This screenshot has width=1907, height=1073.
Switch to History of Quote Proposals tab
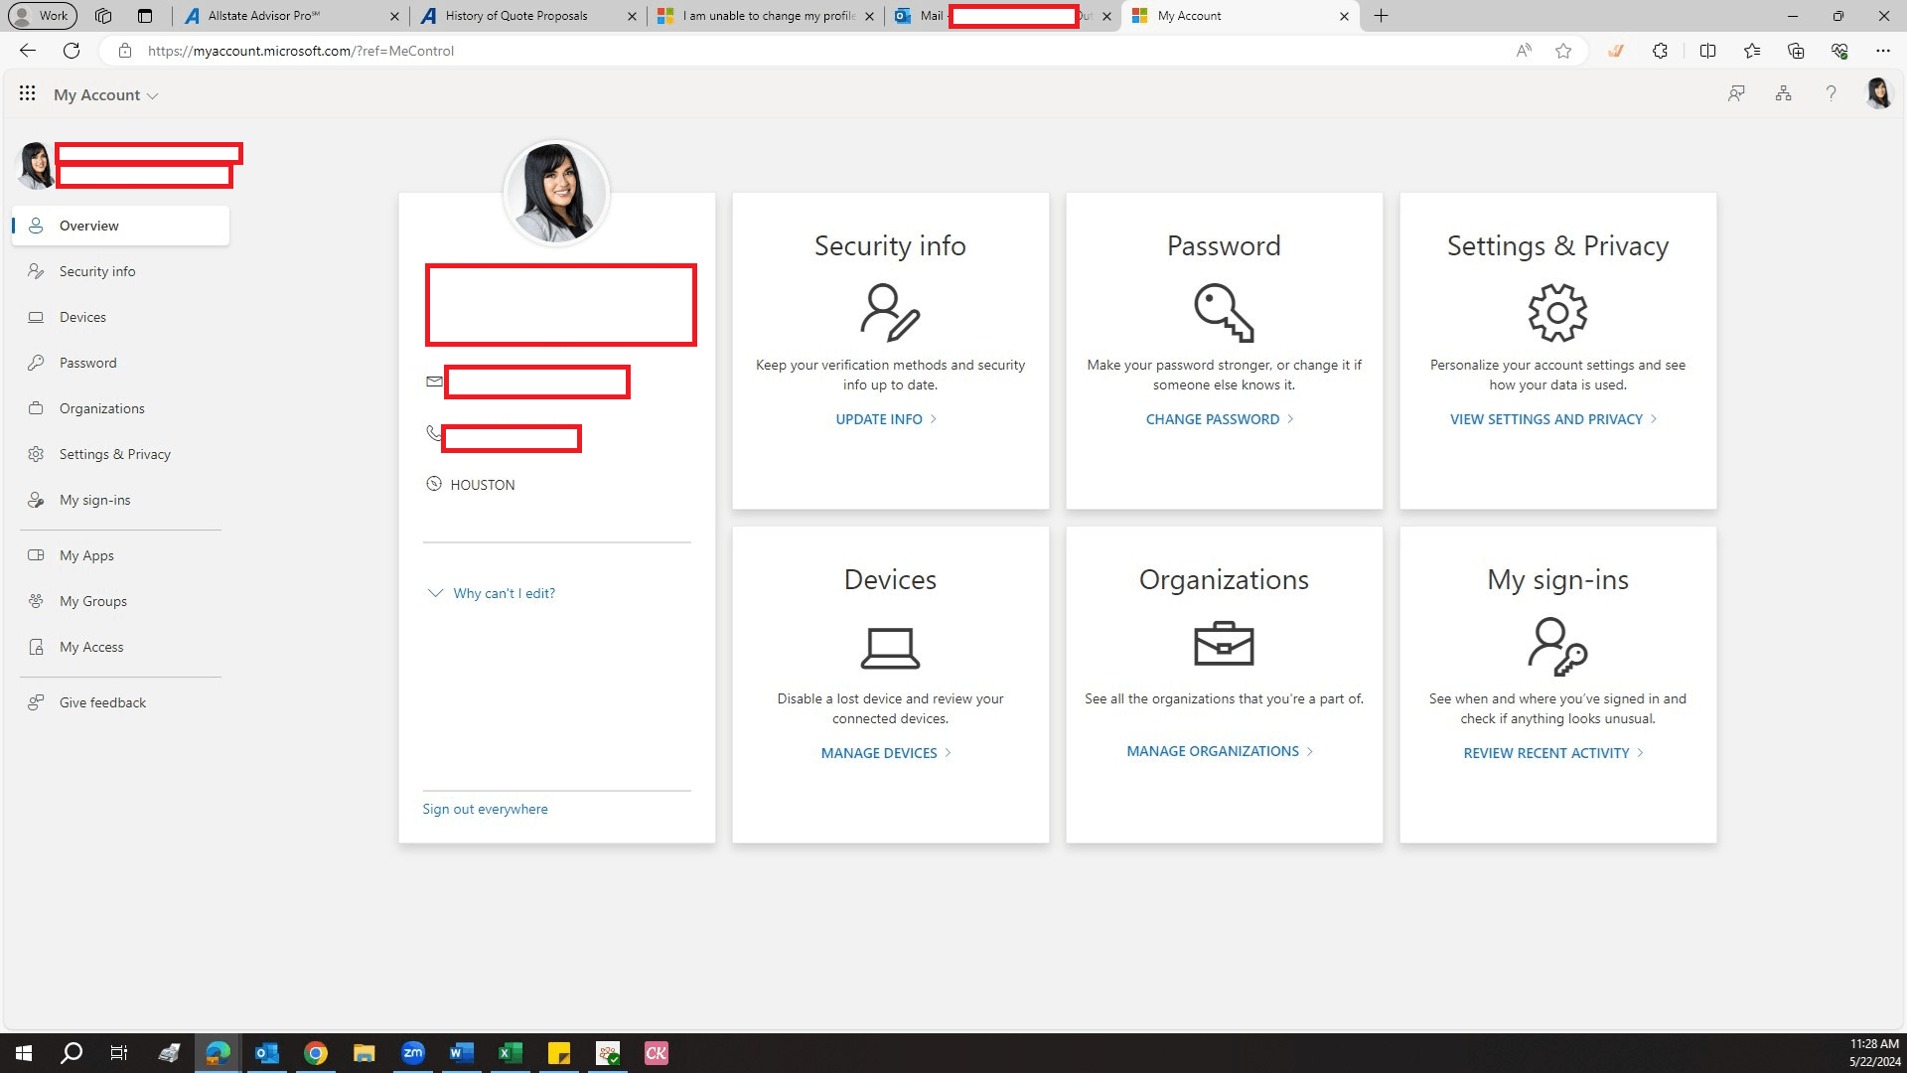[x=528, y=16]
